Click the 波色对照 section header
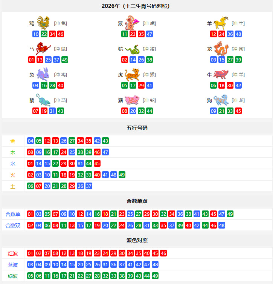Image resolution: width=273 pixels, height=284 pixels. (137, 240)
